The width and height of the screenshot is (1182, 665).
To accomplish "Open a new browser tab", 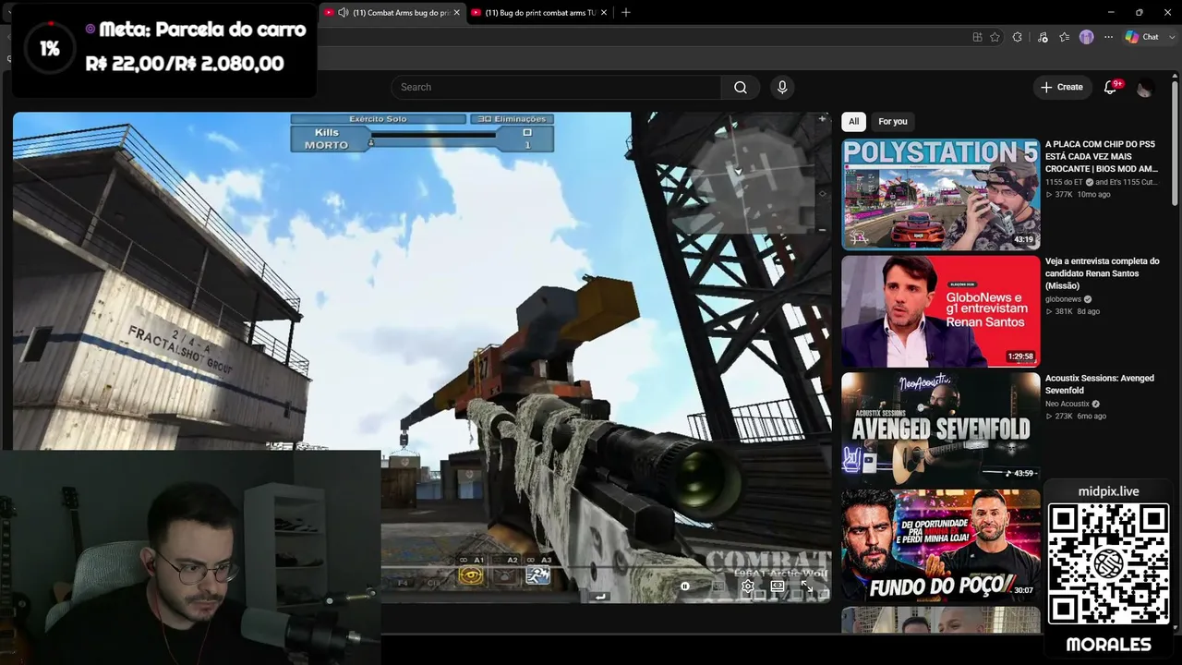I will click(x=626, y=12).
